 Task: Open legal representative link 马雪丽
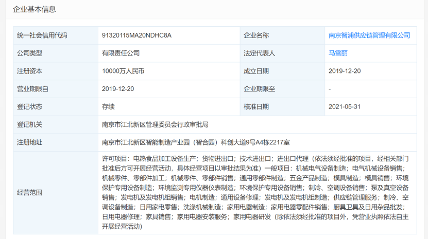pyautogui.click(x=338, y=53)
